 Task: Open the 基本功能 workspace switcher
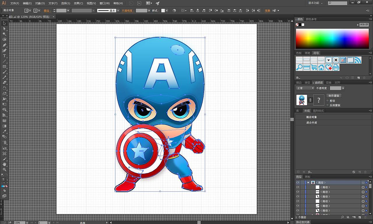[x=316, y=3]
